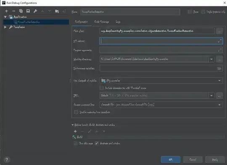
Task: Toggle the Show this page checkbox
Action: point(75,144)
